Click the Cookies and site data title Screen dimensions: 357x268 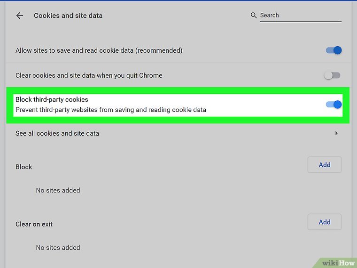pyautogui.click(x=68, y=16)
